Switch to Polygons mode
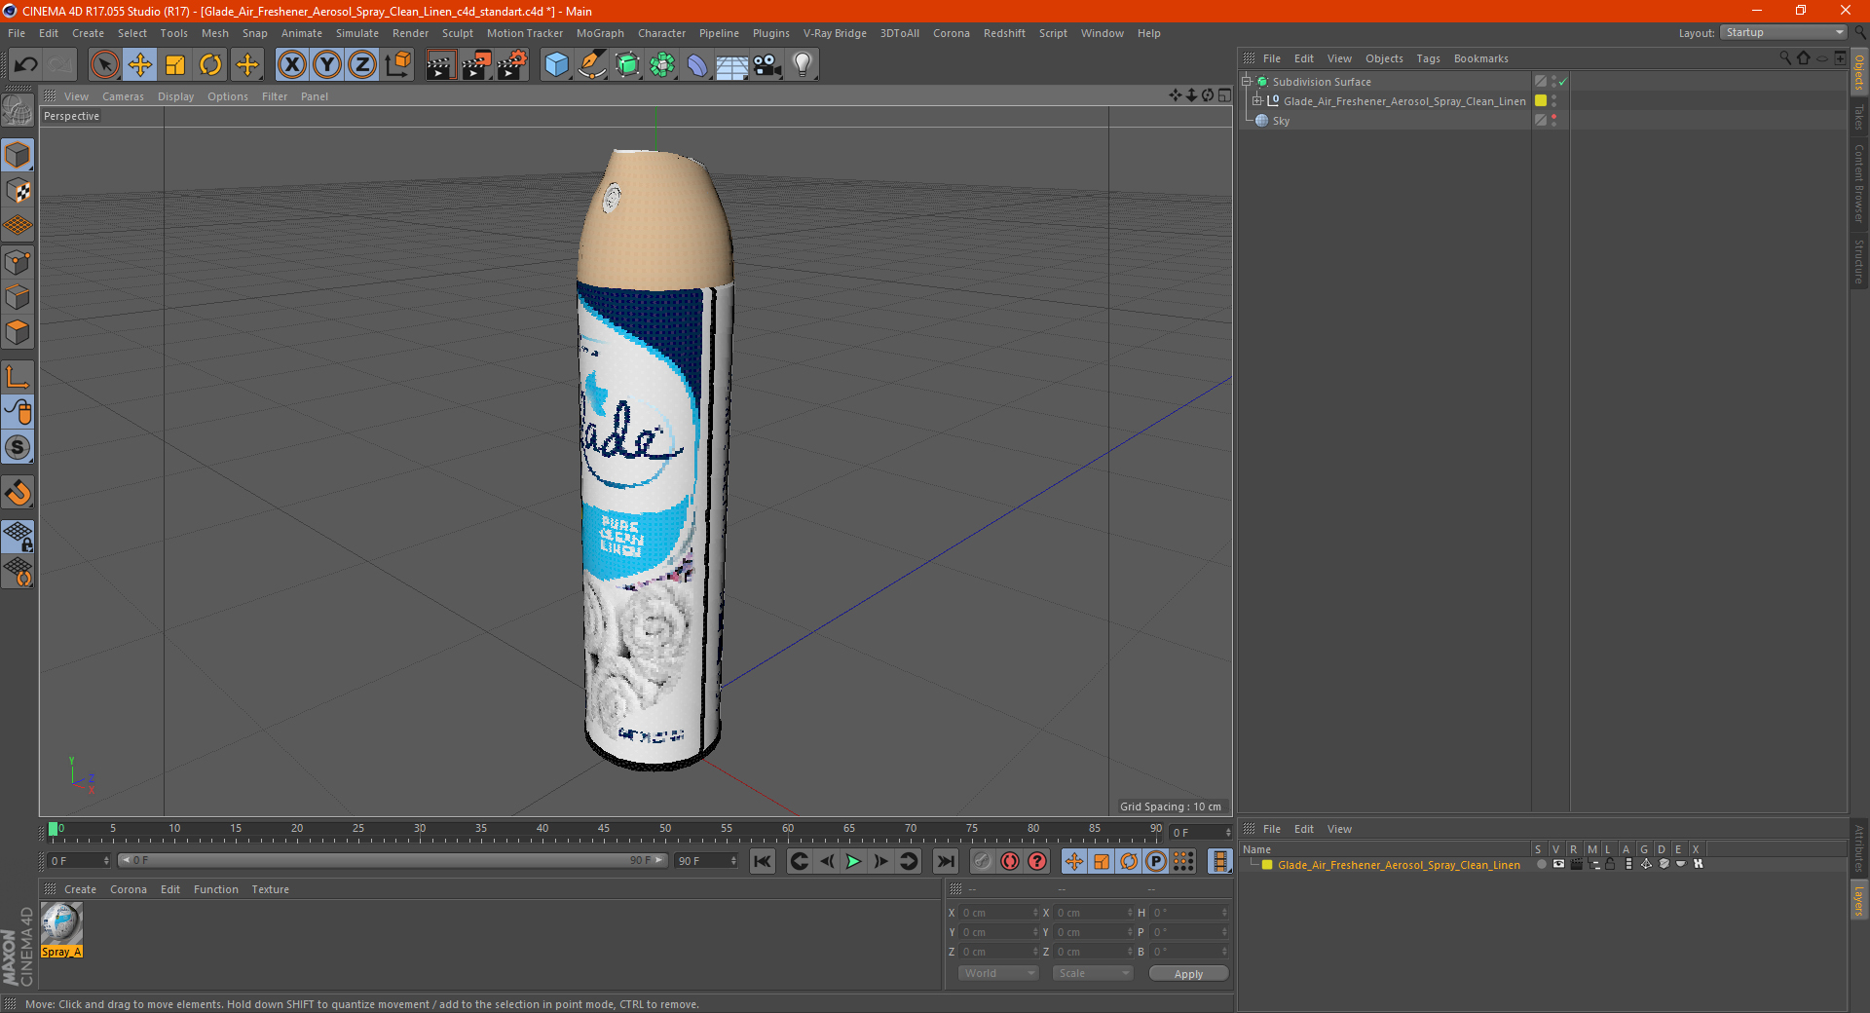The height and width of the screenshot is (1013, 1870). click(18, 333)
